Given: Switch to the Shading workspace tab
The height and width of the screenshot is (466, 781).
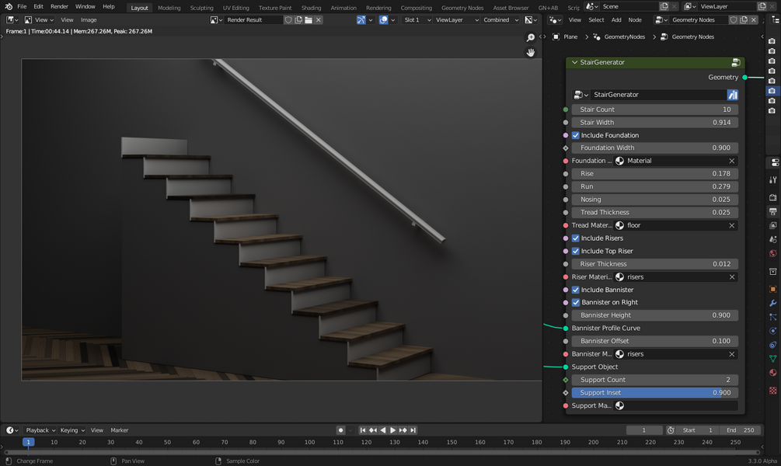Looking at the screenshot, I should (311, 7).
